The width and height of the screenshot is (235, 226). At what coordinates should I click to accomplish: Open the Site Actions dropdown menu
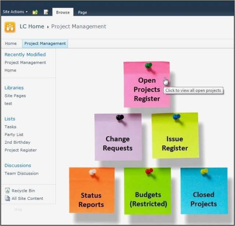[15, 12]
